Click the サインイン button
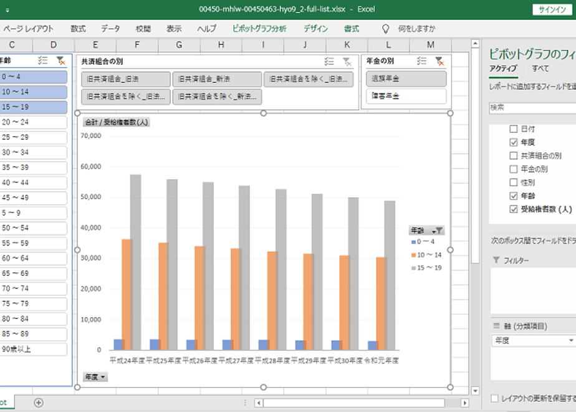The height and width of the screenshot is (412, 576). (x=552, y=10)
